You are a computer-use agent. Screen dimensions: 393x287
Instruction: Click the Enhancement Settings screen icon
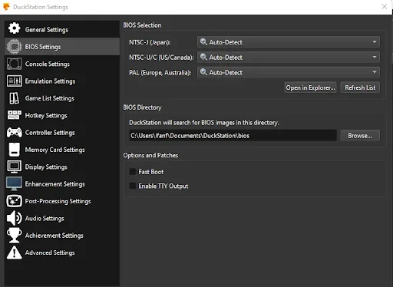(x=14, y=183)
